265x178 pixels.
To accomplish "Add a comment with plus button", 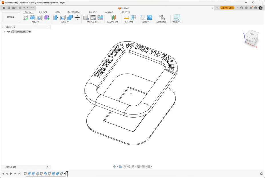I will click(48, 167).
